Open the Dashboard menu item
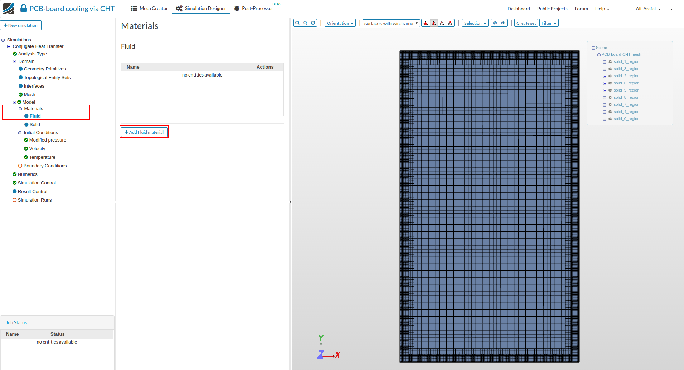684x370 pixels. 518,9
